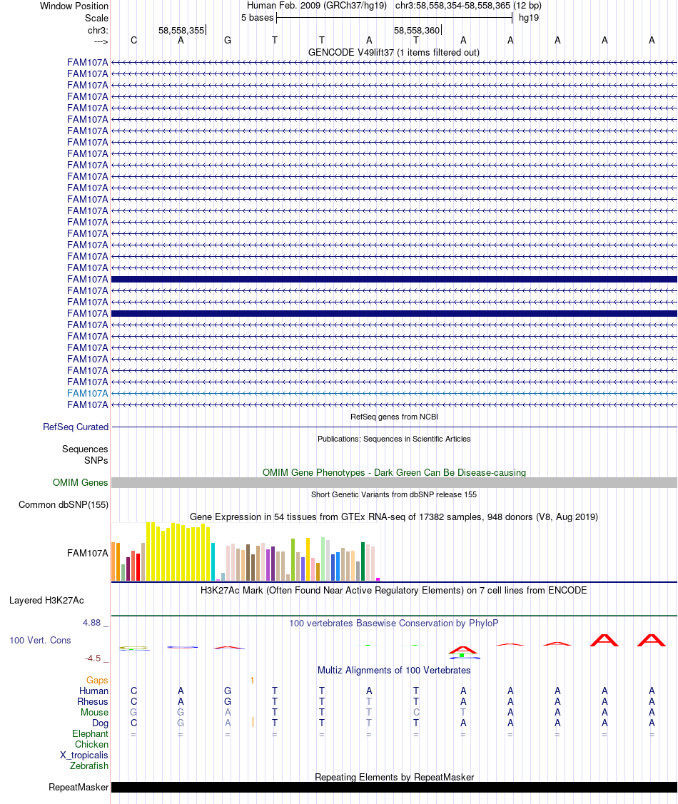Open Multiz Alignments of 100 Vertebrates title
Viewport: 678px width, 804px height.
tap(394, 670)
